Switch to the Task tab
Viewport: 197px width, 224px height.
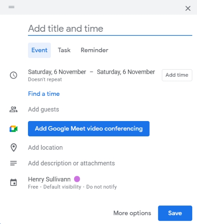pos(64,50)
